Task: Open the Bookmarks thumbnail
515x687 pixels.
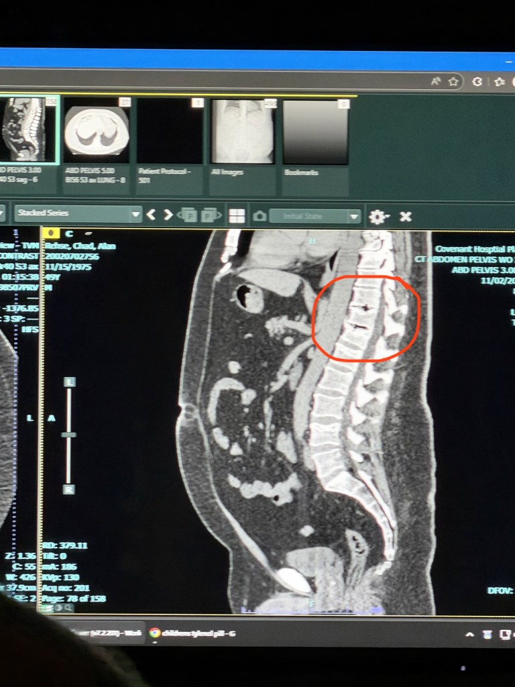Action: 315,132
